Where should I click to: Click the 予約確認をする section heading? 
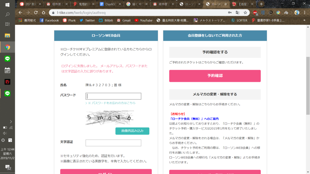(x=215, y=52)
